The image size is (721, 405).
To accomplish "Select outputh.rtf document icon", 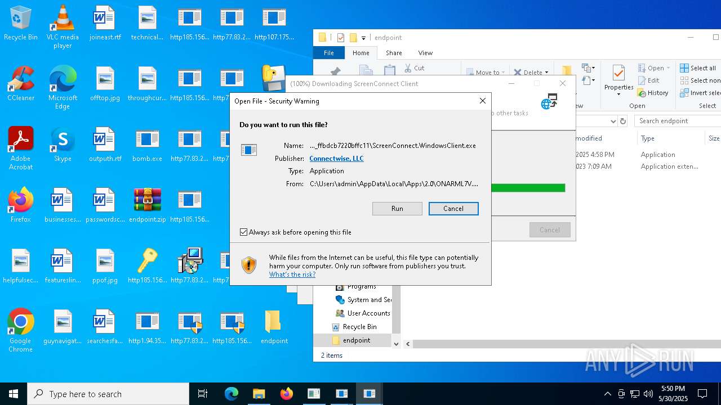I will pos(105,144).
